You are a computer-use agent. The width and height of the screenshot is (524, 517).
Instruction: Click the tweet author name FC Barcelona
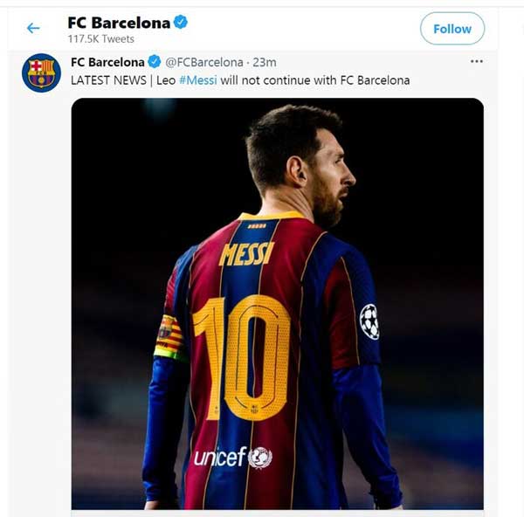107,62
